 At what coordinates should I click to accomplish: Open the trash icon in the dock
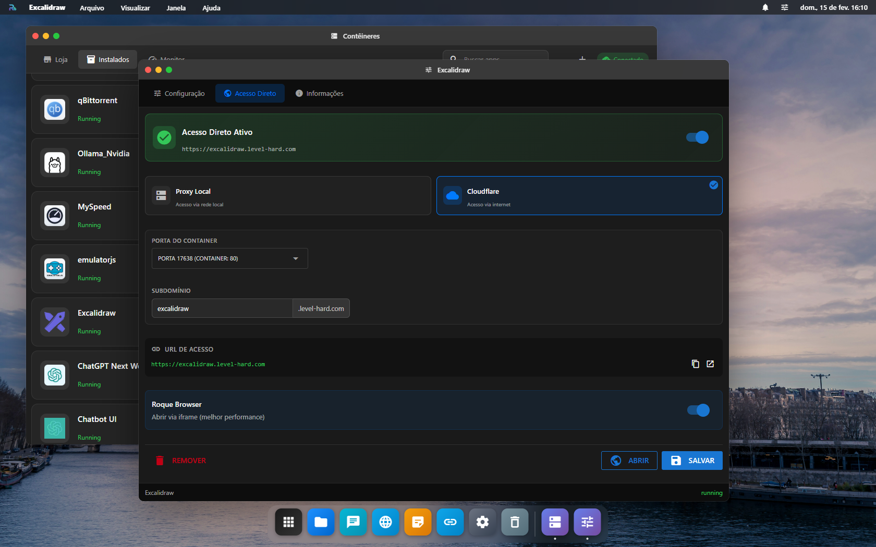515,522
